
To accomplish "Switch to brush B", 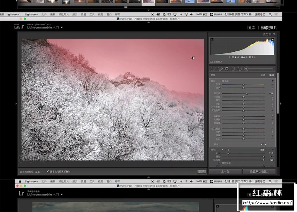I will pyautogui.click(x=228, y=150).
